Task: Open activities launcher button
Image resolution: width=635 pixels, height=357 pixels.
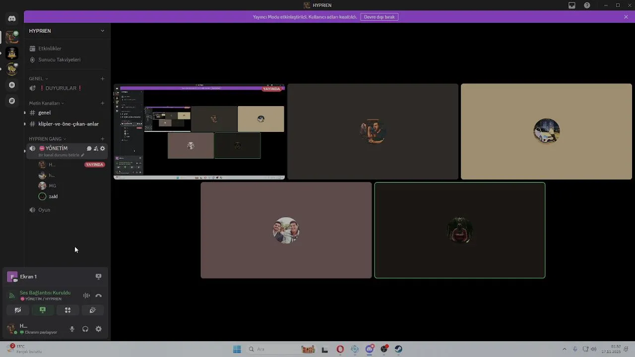Action: click(x=67, y=310)
